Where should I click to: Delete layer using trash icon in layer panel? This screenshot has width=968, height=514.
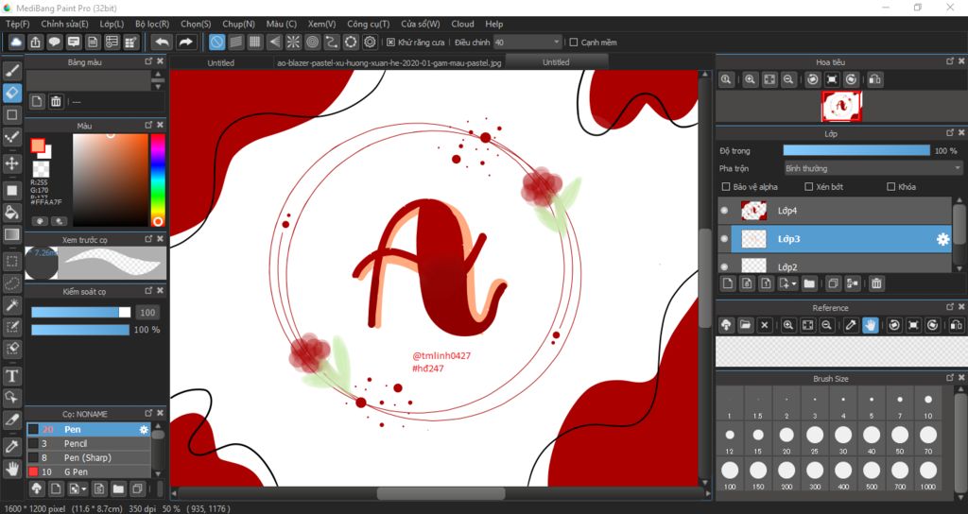tap(876, 283)
